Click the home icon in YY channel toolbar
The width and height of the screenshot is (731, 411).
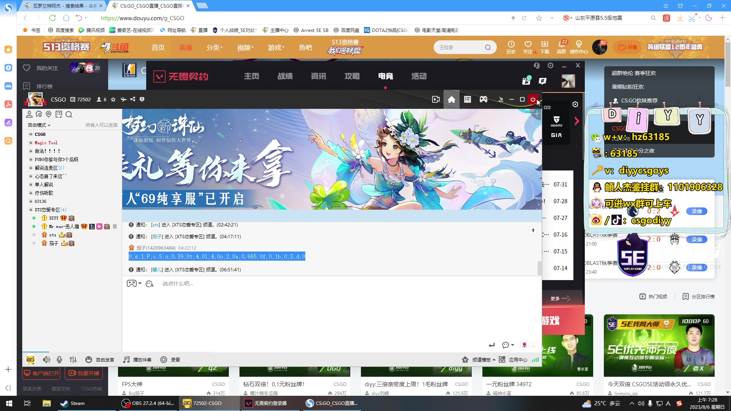pos(452,99)
